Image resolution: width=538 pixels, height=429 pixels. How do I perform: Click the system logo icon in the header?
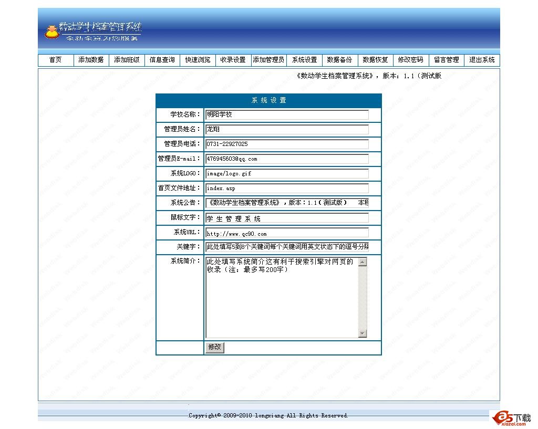pyautogui.click(x=52, y=32)
